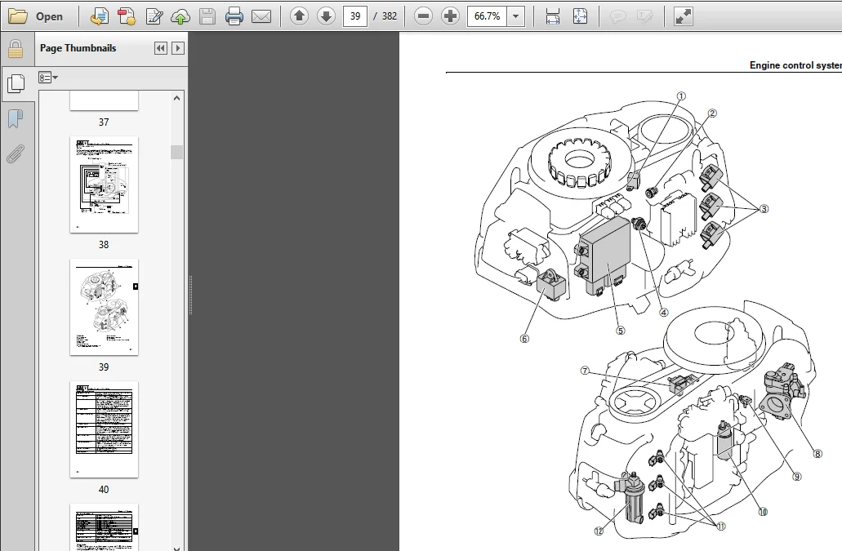
Task: Click the Create PDF icon
Action: tap(100, 16)
